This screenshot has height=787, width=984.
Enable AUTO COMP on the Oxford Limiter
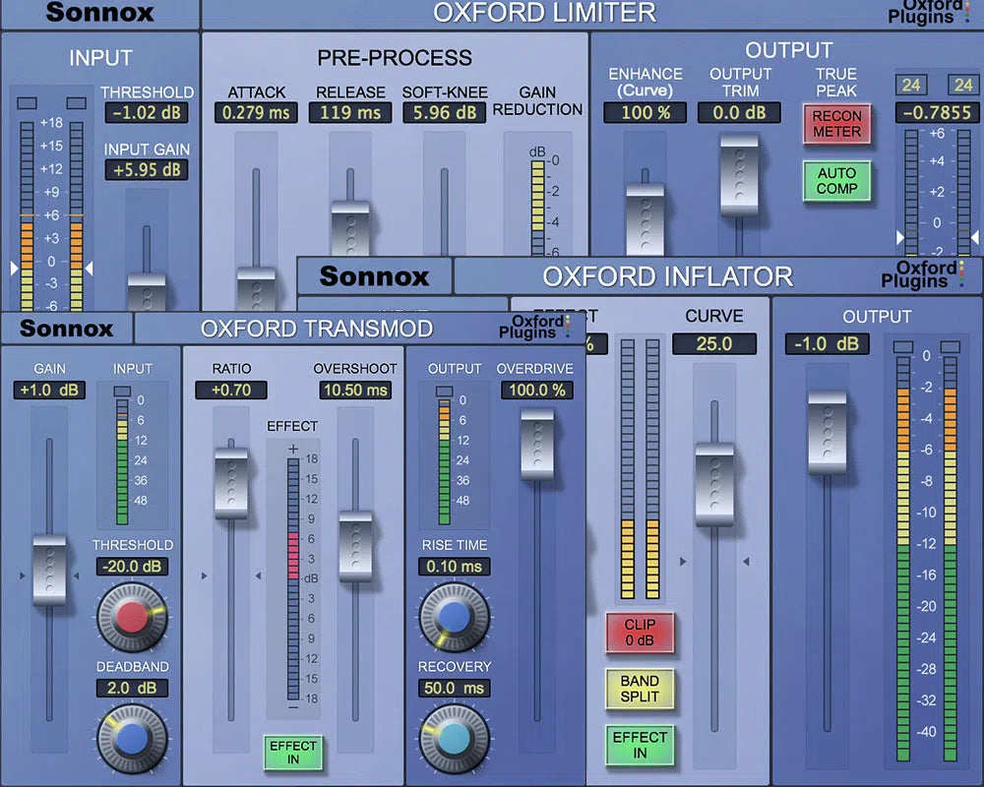point(837,182)
